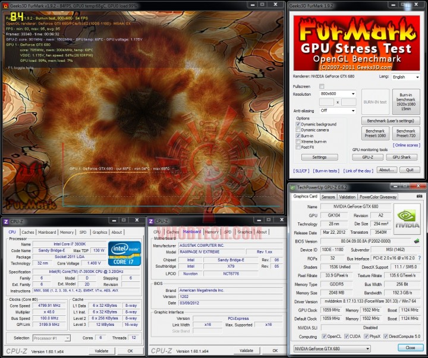Run Benchmark Preset:720
This screenshot has width=428, height=358.
tap(406, 133)
